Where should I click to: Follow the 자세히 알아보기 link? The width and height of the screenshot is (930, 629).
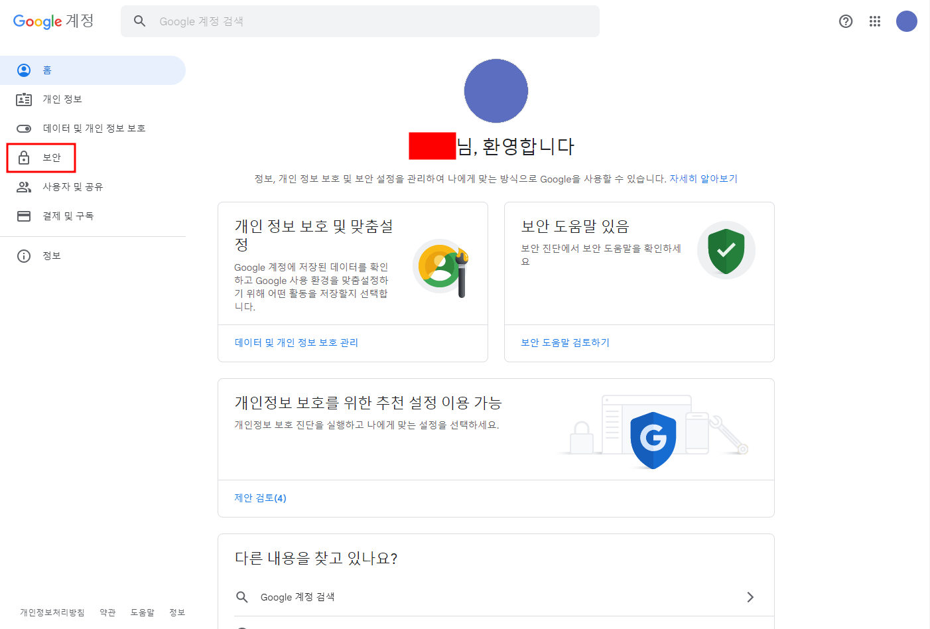coord(703,179)
